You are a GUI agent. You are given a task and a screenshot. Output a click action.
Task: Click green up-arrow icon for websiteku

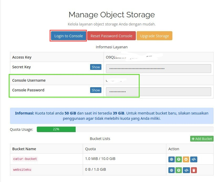(179, 170)
